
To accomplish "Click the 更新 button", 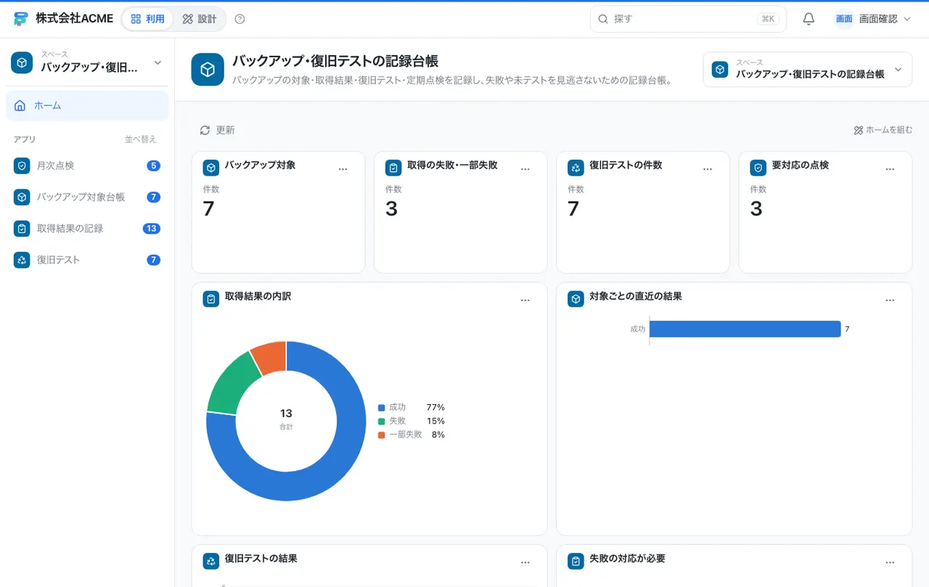I will [x=217, y=130].
